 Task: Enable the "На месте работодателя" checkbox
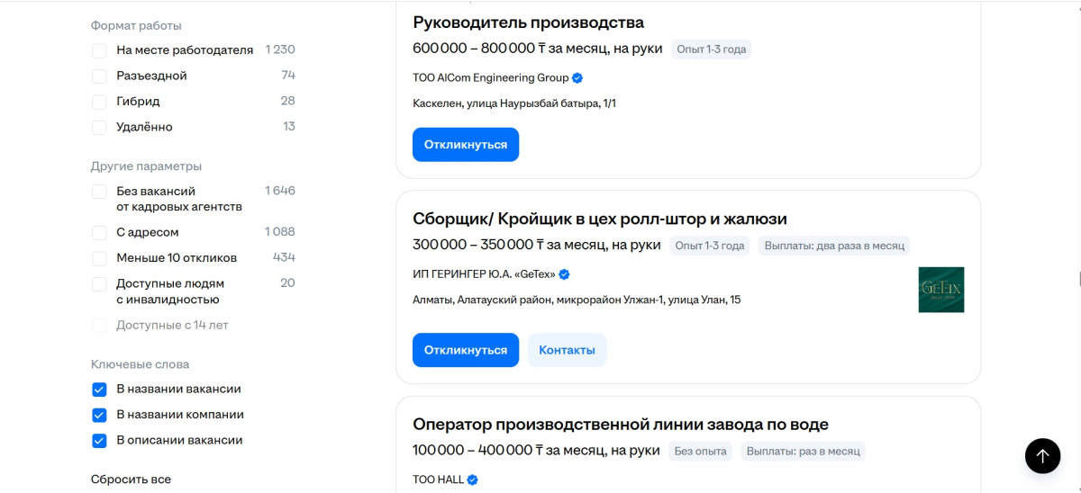point(99,50)
